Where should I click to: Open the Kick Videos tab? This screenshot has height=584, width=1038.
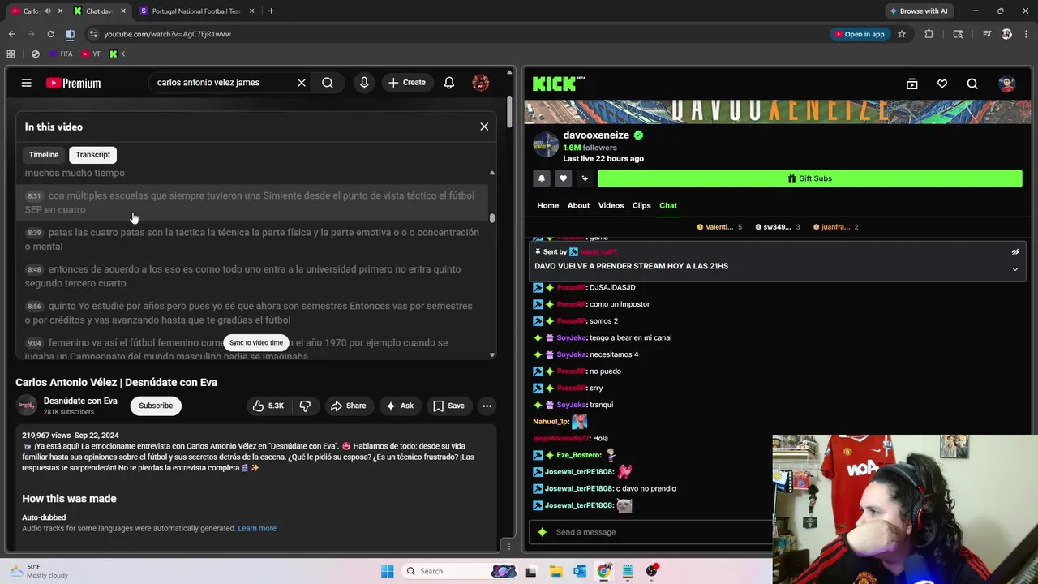pyautogui.click(x=611, y=205)
